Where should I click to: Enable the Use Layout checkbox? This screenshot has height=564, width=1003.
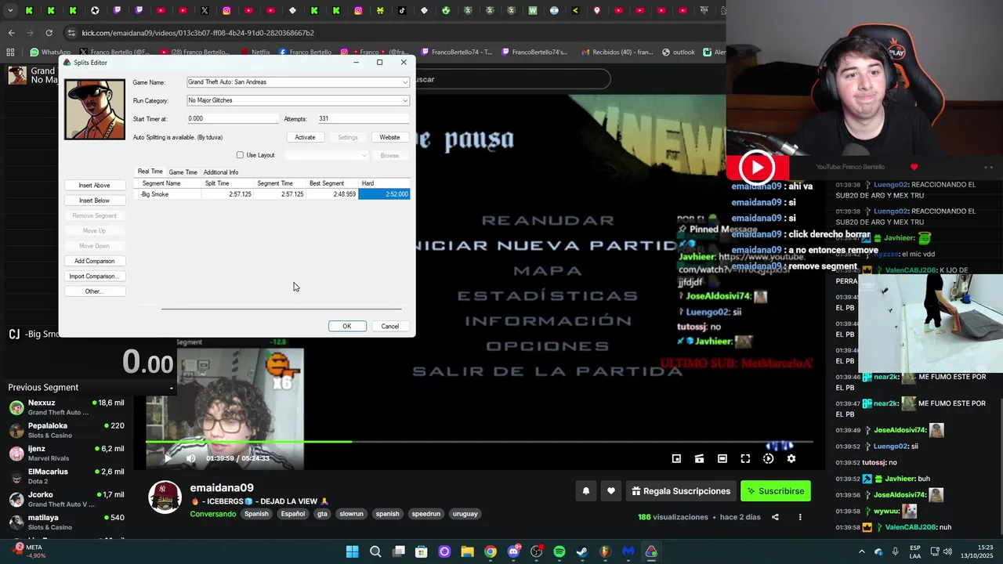[x=240, y=155]
